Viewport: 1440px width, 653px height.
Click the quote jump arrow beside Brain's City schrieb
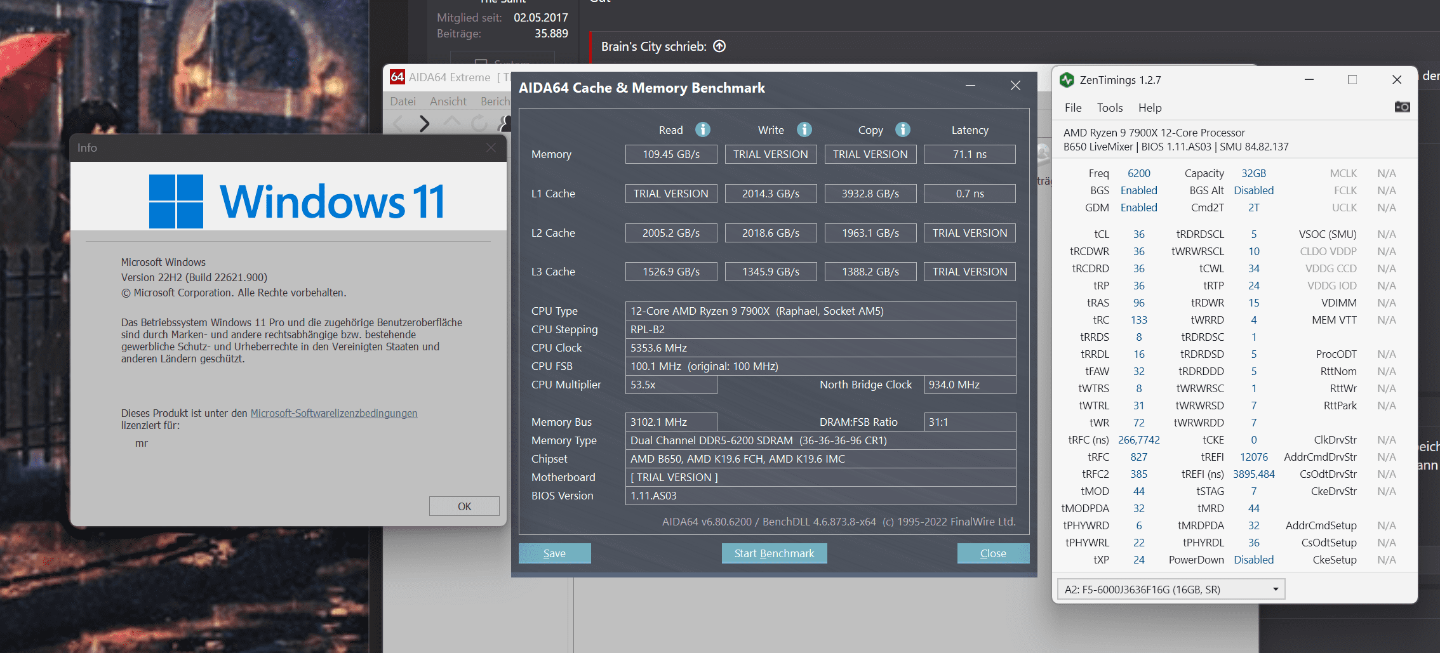click(x=719, y=46)
